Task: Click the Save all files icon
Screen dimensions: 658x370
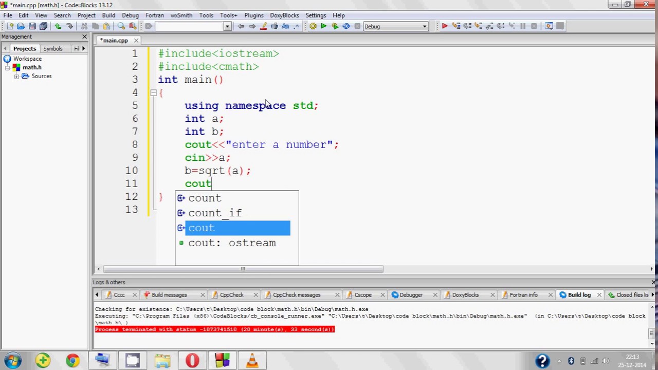Action: click(x=43, y=26)
